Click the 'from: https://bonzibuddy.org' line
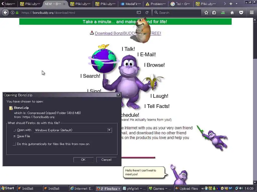This screenshot has width=257, height=192. click(34, 117)
